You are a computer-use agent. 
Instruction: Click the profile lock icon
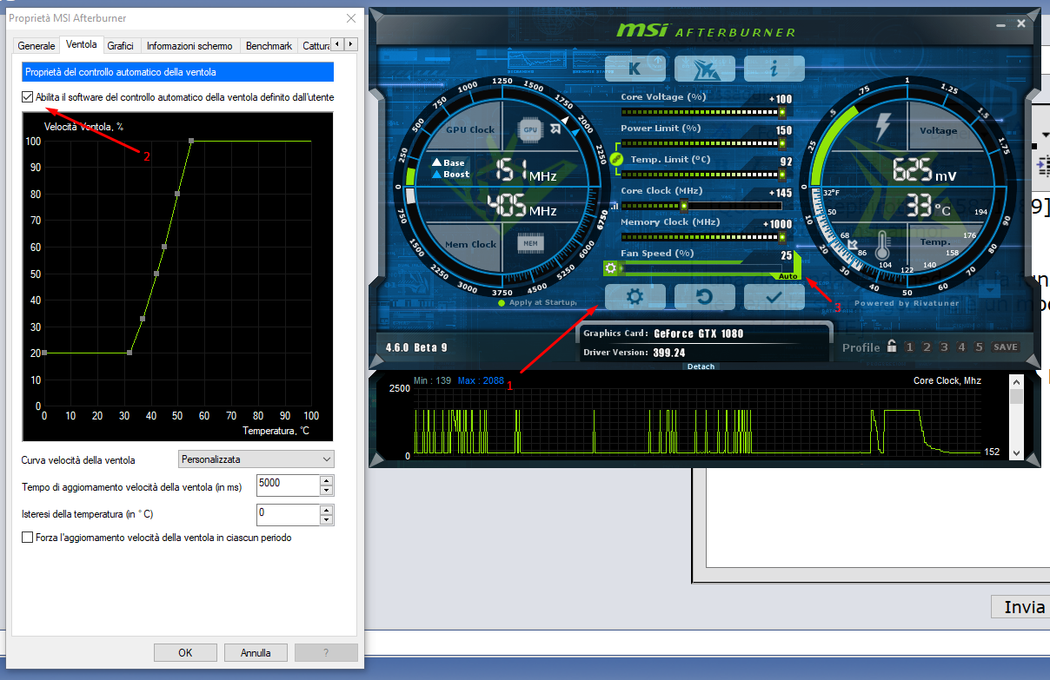click(x=891, y=347)
